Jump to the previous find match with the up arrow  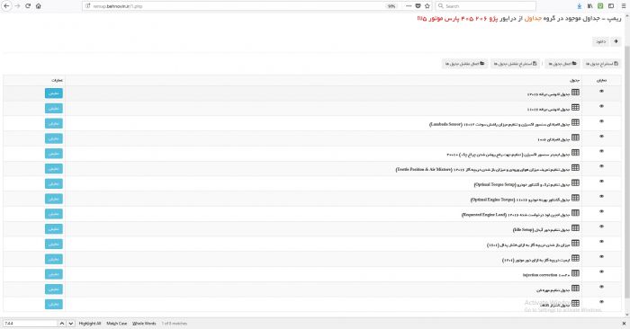pyautogui.click(x=62, y=324)
